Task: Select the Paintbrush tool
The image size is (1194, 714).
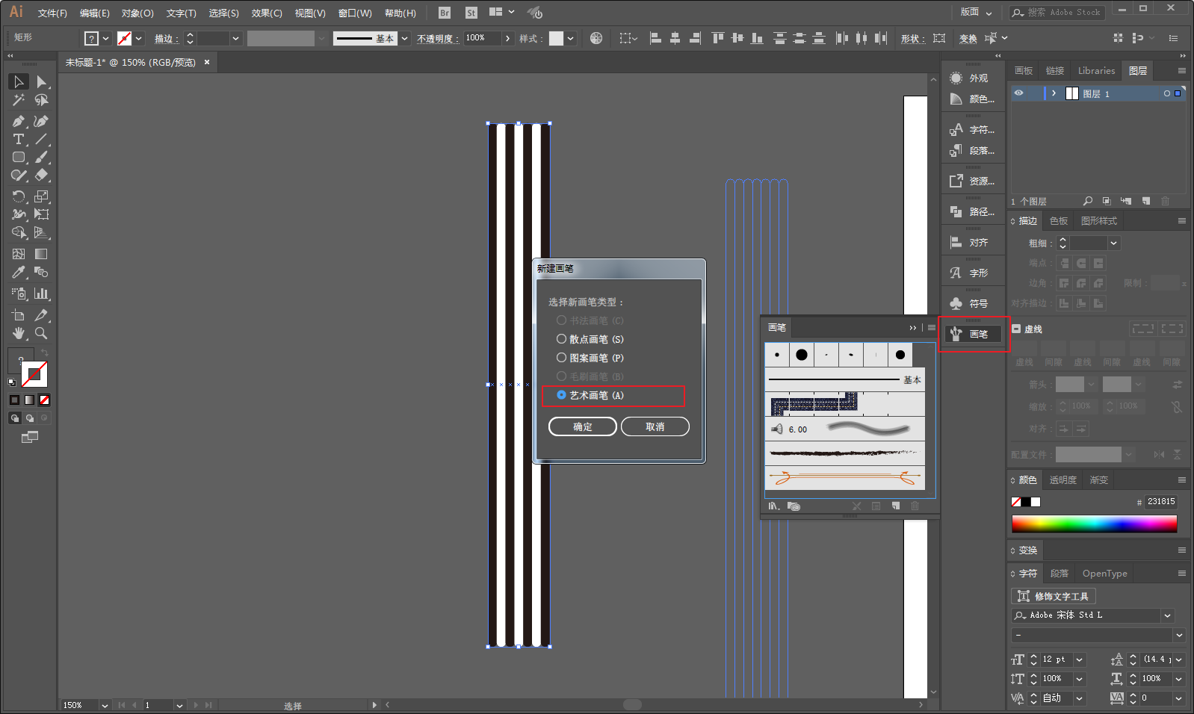Action: point(42,158)
